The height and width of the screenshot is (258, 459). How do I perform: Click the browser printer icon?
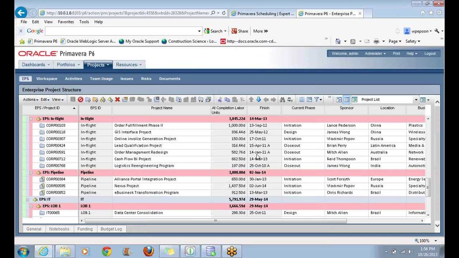pyautogui.click(x=376, y=41)
